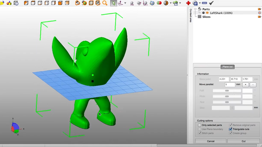Zoom to all parts icon
The image size is (262, 147).
click(x=77, y=3)
